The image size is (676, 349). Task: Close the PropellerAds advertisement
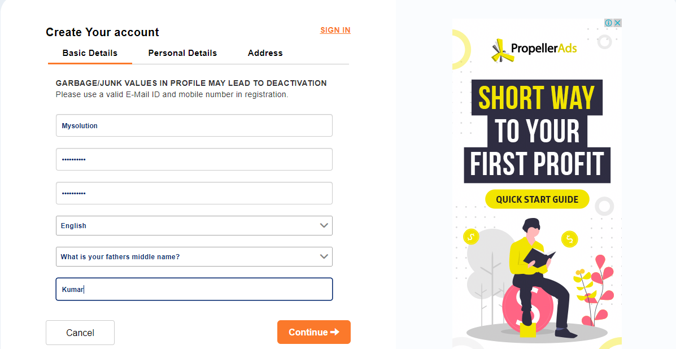[x=618, y=23]
